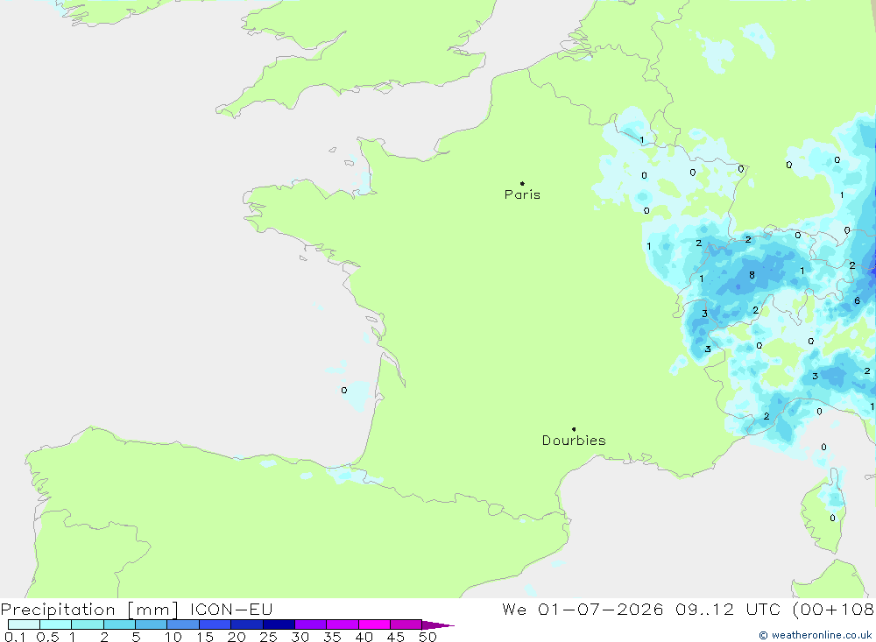Click the legend label '0.1'

click(x=15, y=637)
